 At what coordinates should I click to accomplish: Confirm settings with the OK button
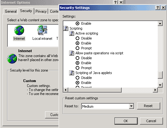[x=126, y=121]
